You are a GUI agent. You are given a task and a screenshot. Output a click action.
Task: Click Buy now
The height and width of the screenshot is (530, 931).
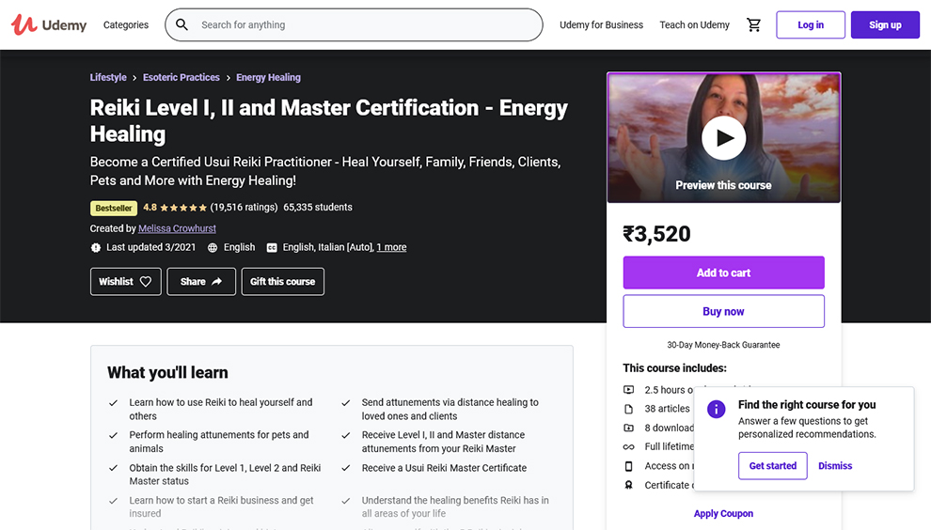[723, 312]
